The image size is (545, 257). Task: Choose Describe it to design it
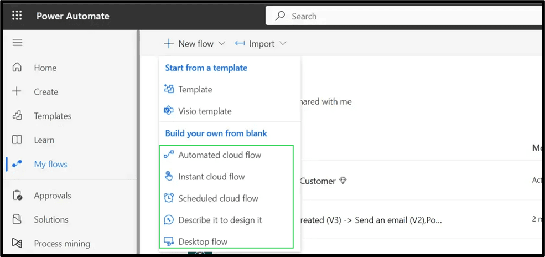[x=220, y=220]
